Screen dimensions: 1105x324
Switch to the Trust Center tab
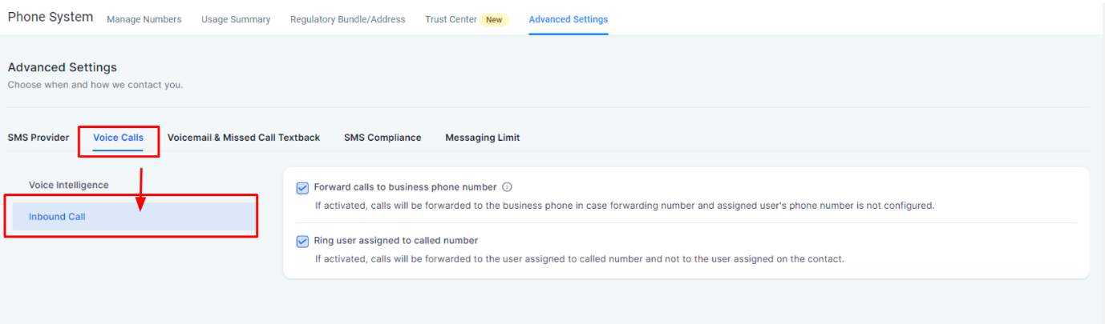pos(451,19)
